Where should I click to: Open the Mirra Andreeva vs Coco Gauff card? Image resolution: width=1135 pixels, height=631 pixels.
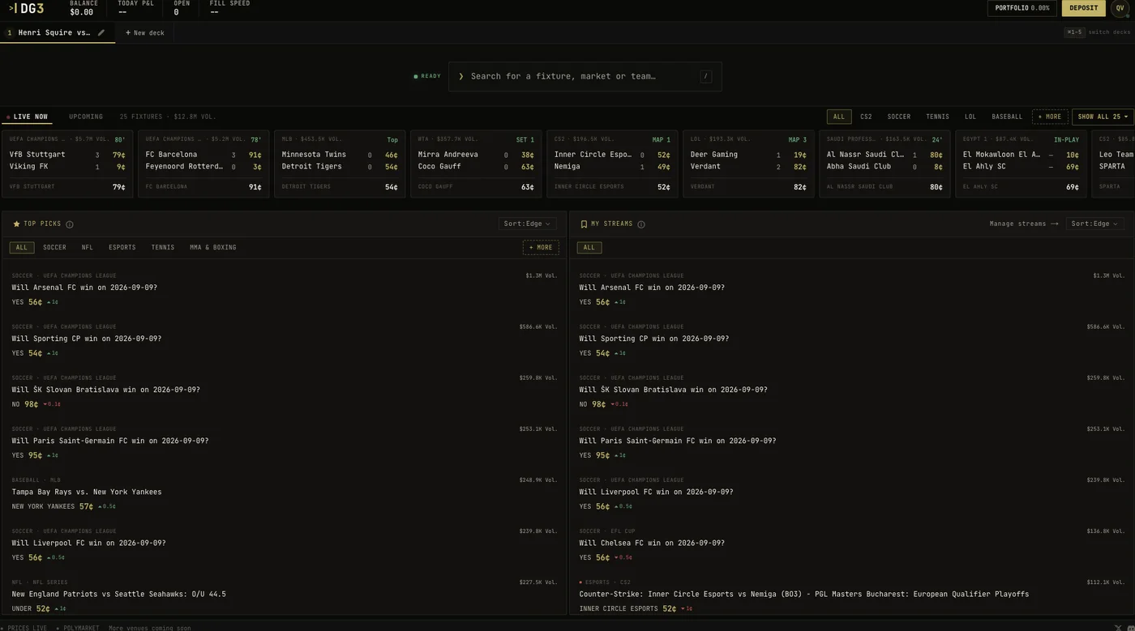coord(476,164)
